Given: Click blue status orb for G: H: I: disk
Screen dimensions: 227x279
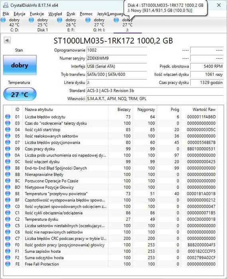Looking at the screenshot, I should (x=88, y=20).
